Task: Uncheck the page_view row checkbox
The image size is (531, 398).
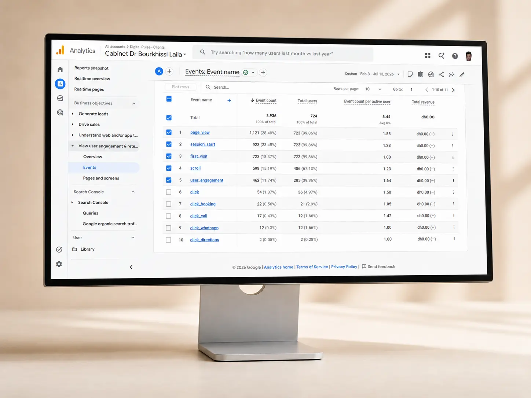Action: coord(169,132)
